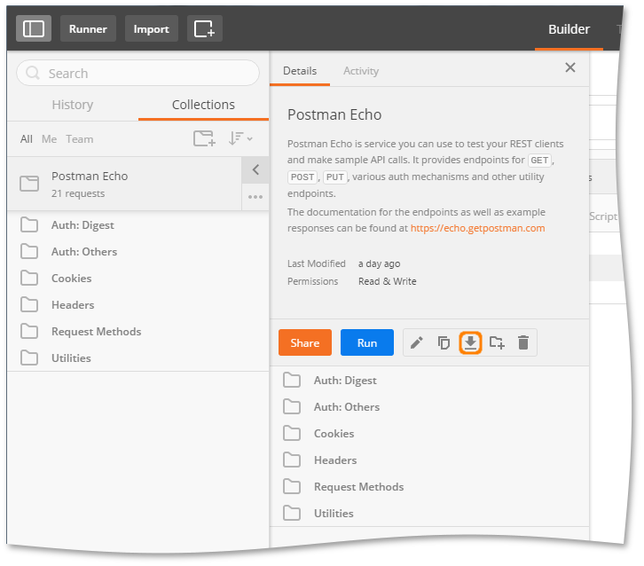This screenshot has width=644, height=566.
Task: Open Auth: Digest folder in sidebar
Action: coord(137,225)
